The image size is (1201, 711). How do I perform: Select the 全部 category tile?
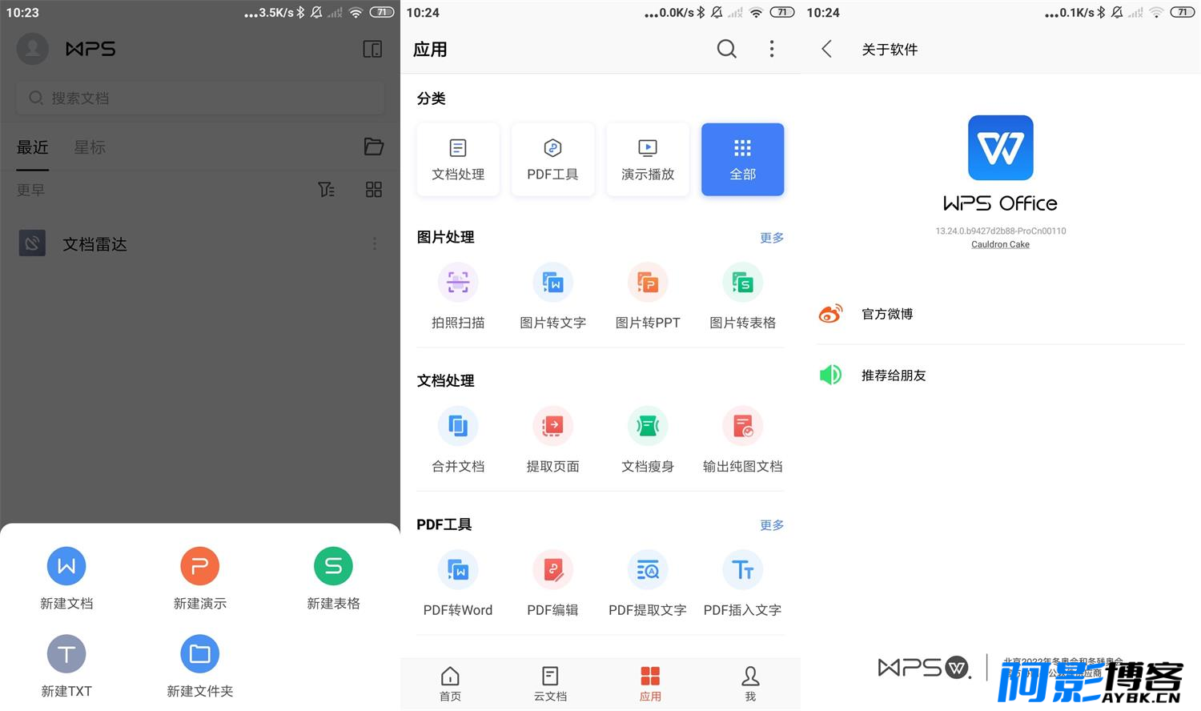pos(742,159)
